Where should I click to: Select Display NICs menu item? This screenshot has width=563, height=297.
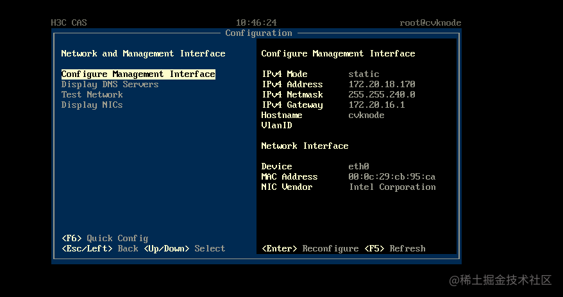[x=92, y=105]
